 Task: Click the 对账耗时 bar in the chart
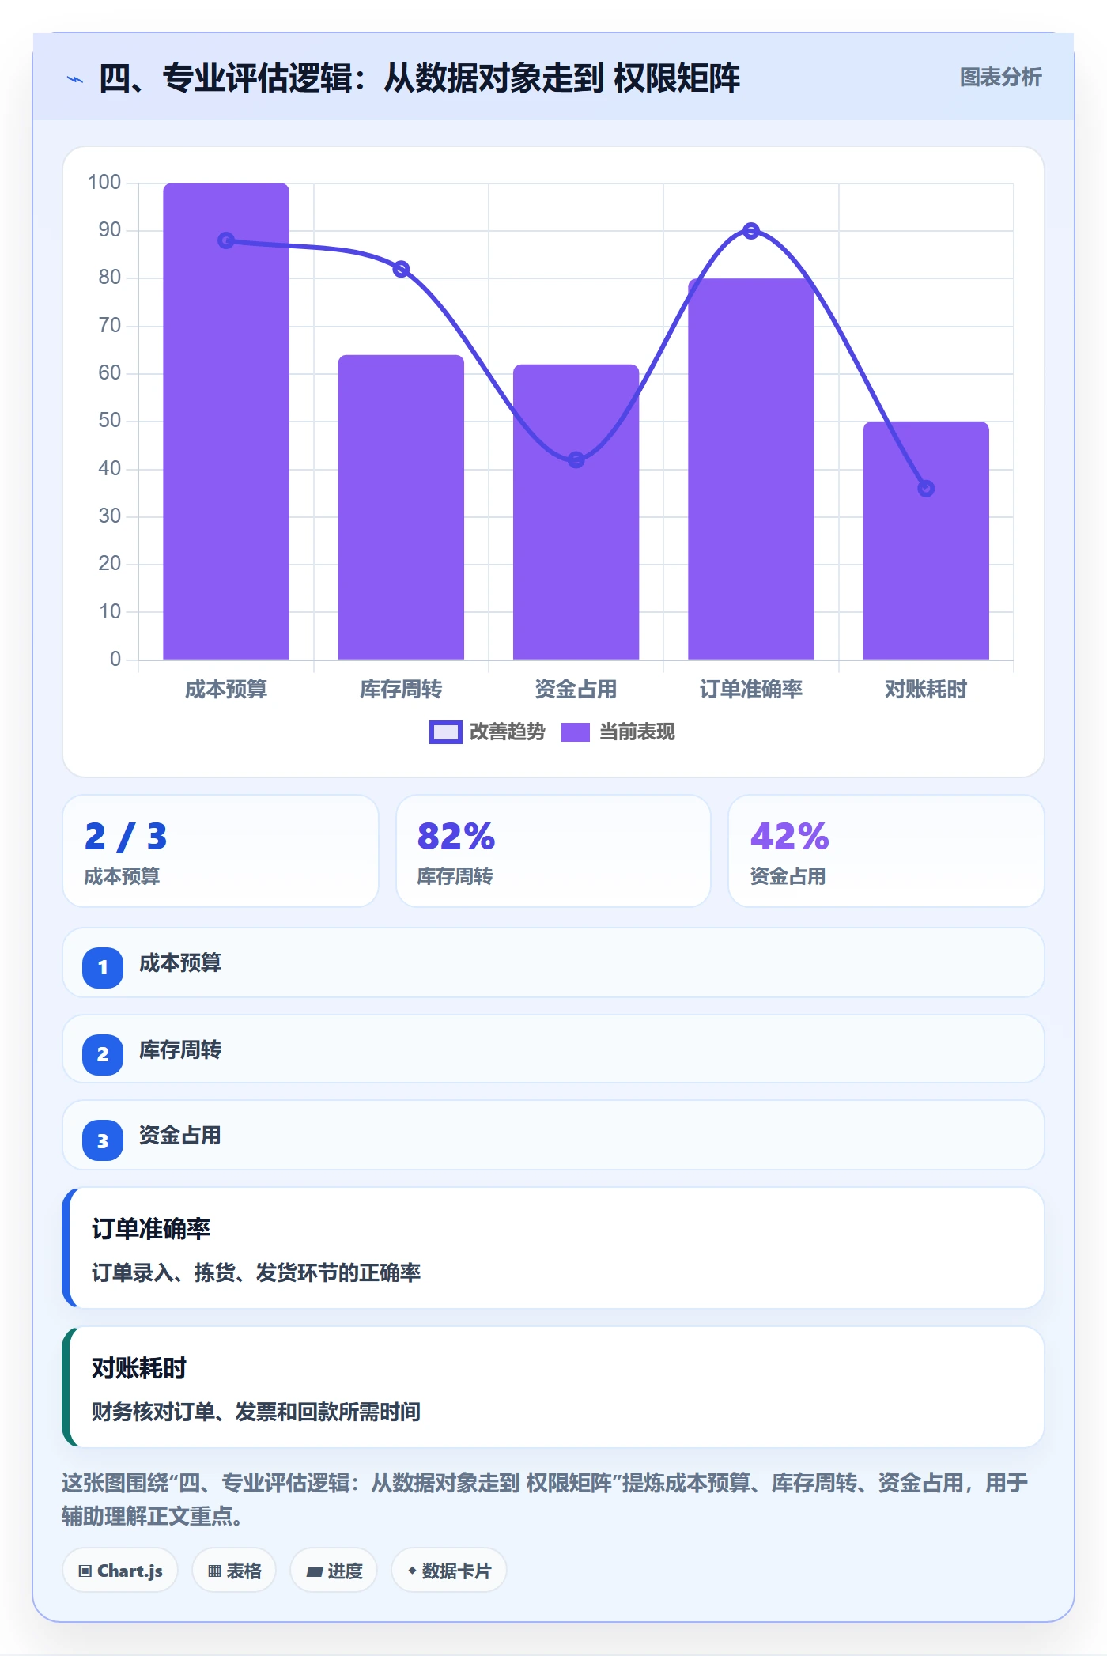926,540
